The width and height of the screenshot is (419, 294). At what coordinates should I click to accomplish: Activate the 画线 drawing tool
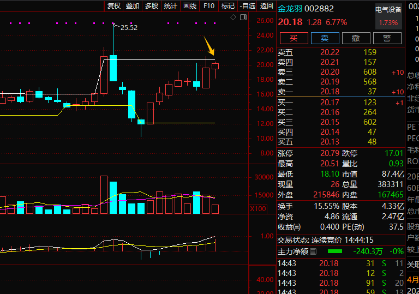190,6
